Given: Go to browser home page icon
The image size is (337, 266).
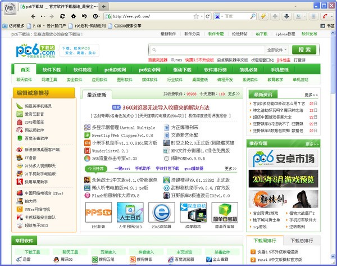Looking at the screenshot, I should pos(74,16).
